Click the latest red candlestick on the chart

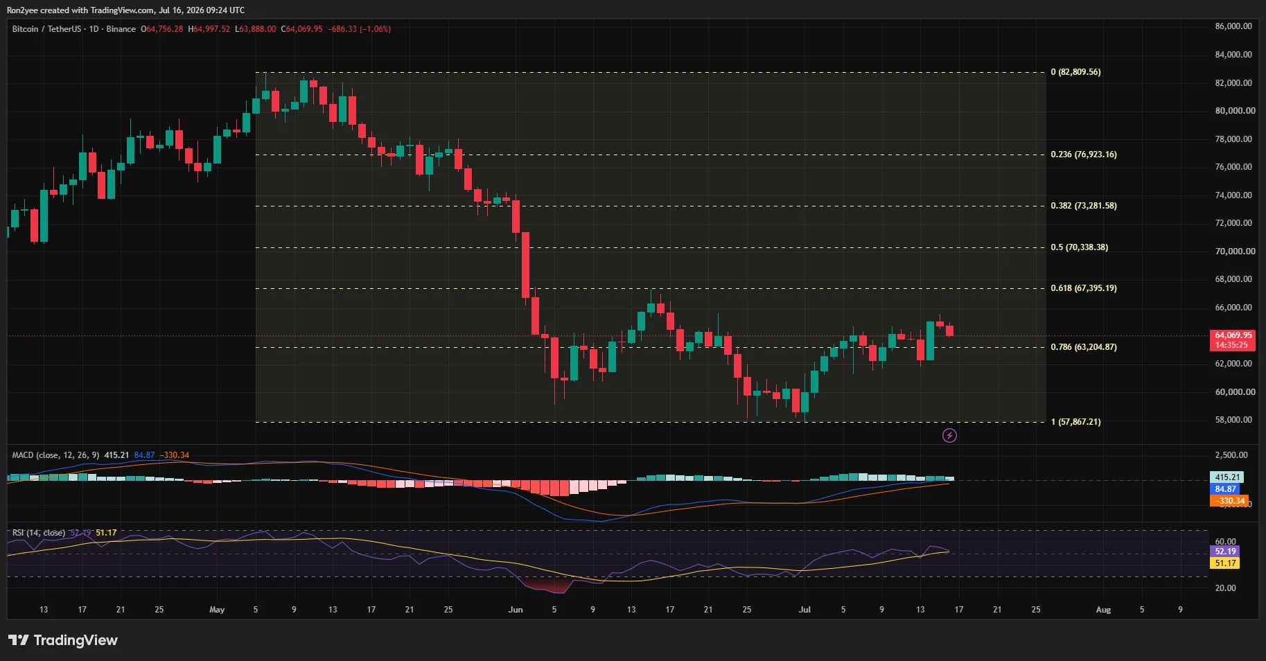point(949,330)
